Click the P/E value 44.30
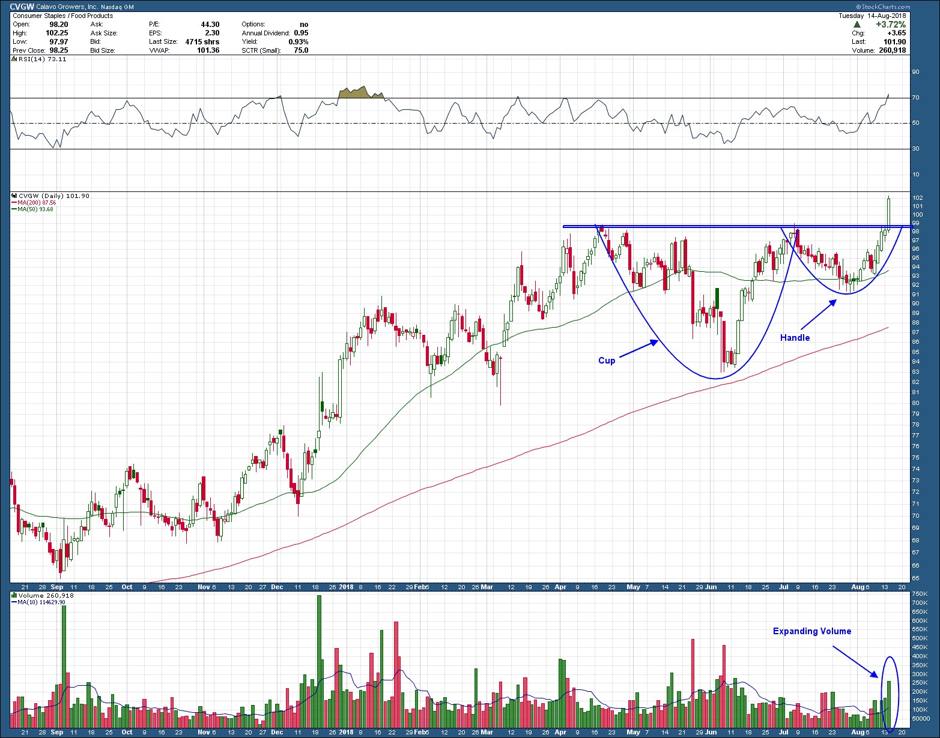The height and width of the screenshot is (738, 940). [x=210, y=25]
